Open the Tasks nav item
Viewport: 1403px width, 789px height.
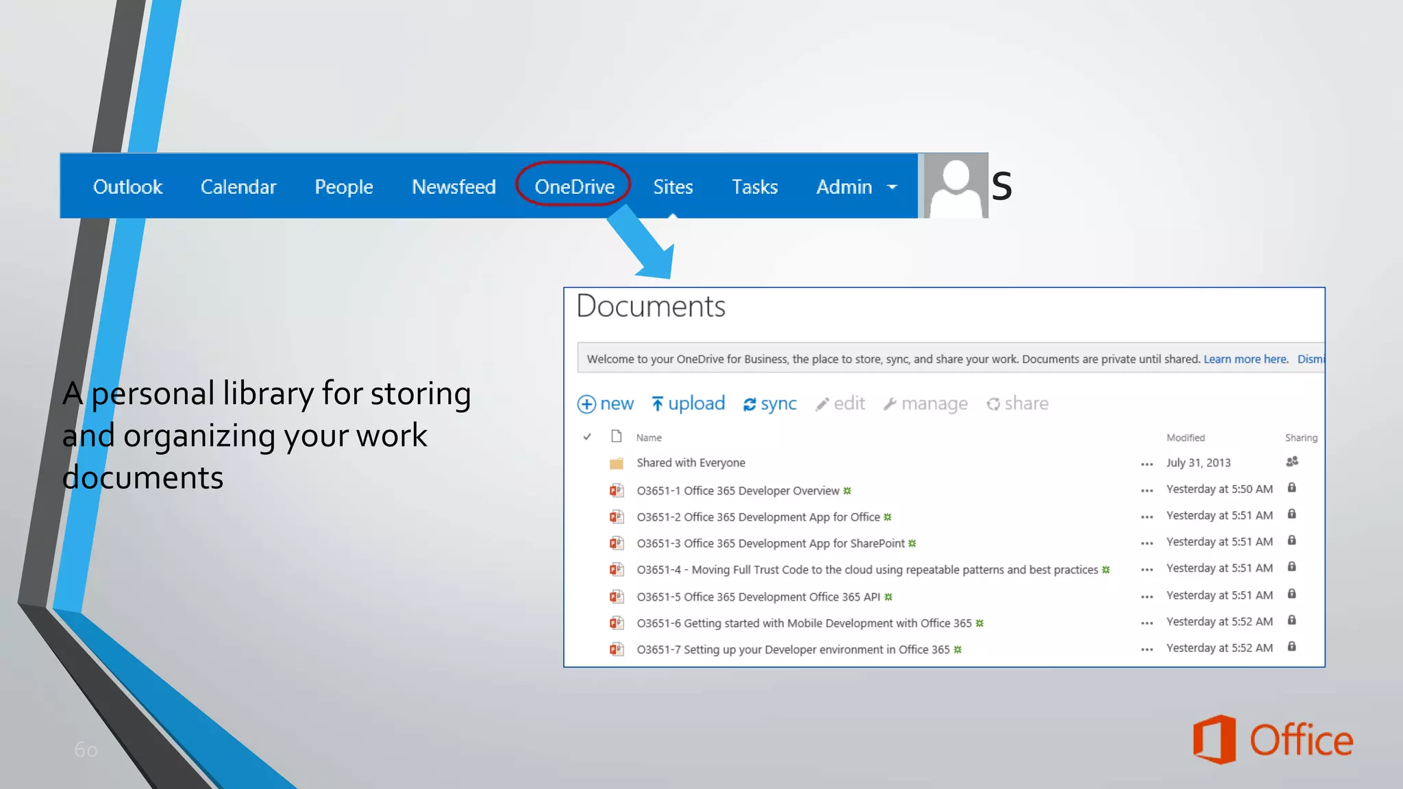click(754, 187)
